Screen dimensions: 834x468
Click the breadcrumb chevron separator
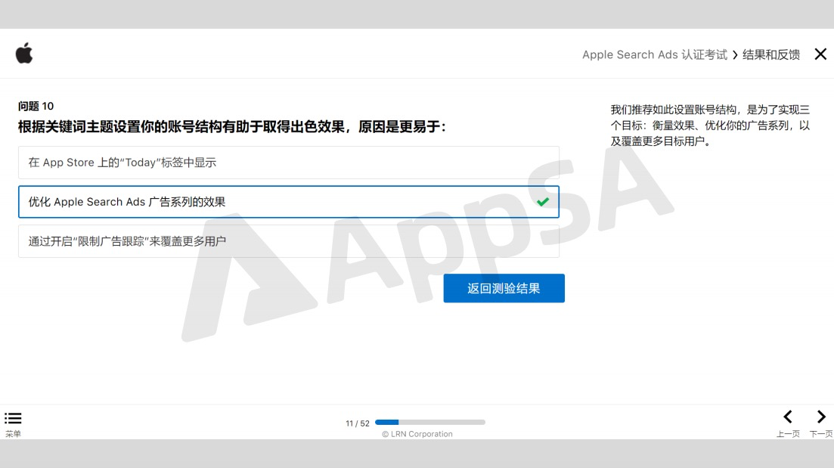click(x=735, y=54)
